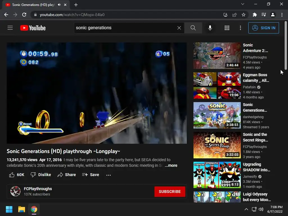Open the YouTube apps grid

coord(227,28)
